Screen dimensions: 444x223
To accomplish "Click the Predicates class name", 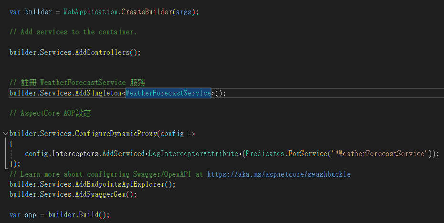I will pos(265,154).
